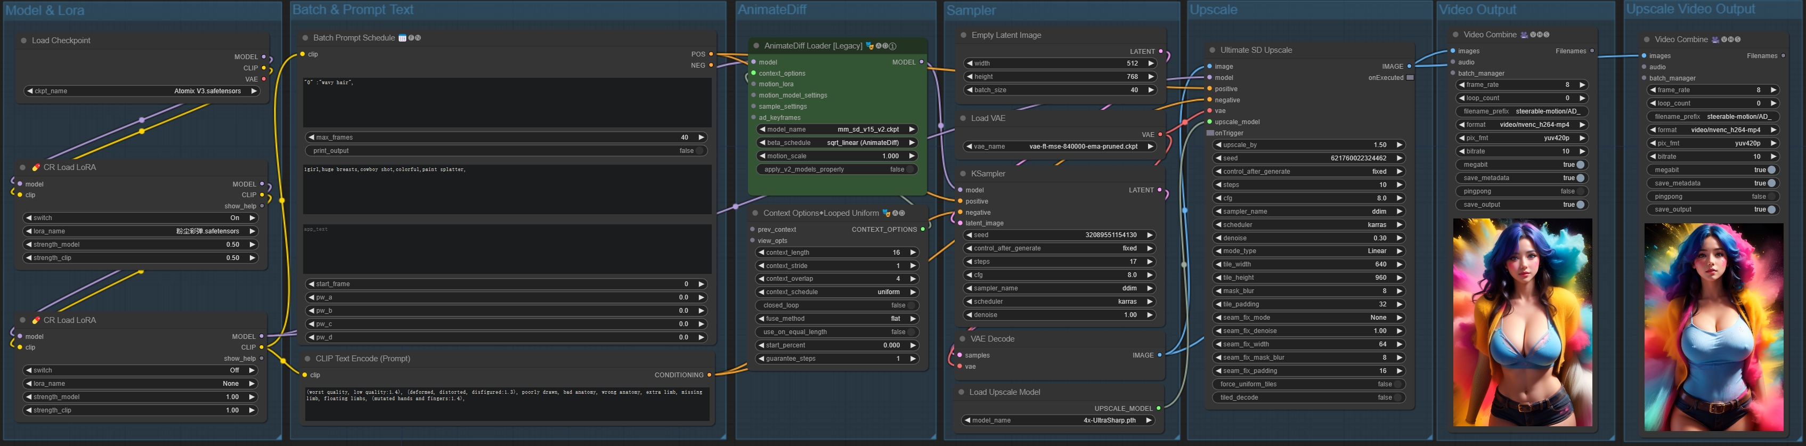Click the badge icon beside AnimateDiff Loader [Legacy] title
Viewport: 1806px width, 446px height.
(869, 46)
